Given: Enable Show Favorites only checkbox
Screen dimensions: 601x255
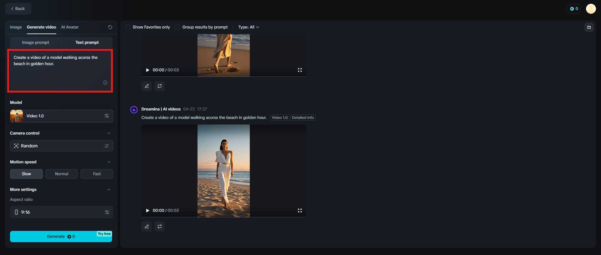Looking at the screenshot, I should click(128, 27).
